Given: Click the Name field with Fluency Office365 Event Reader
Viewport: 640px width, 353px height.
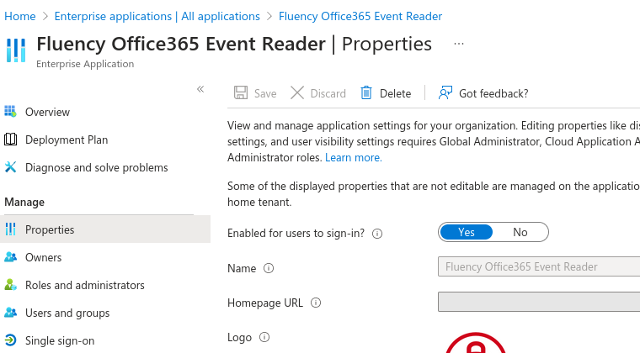Looking at the screenshot, I should point(539,266).
